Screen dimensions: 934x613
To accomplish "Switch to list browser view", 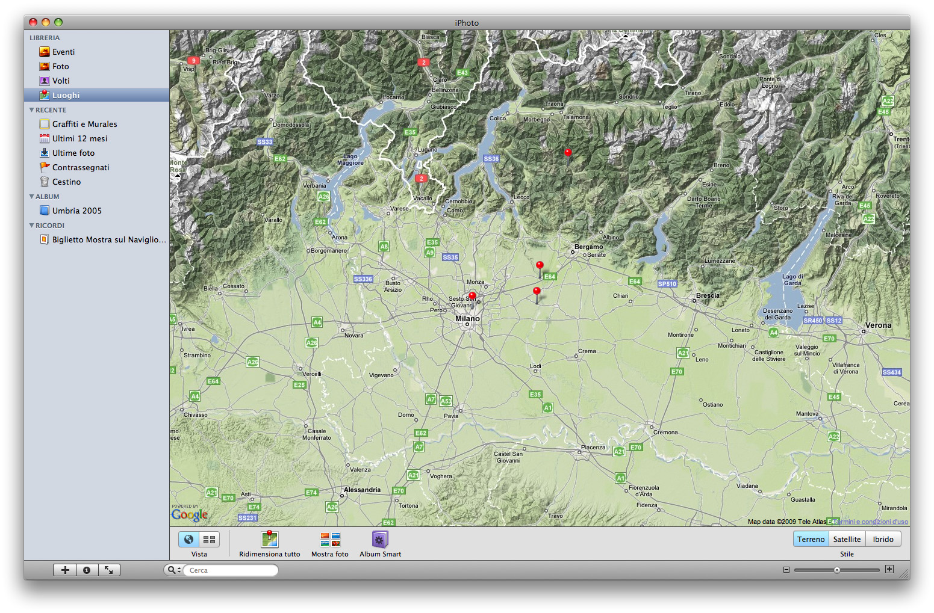I will pyautogui.click(x=210, y=539).
